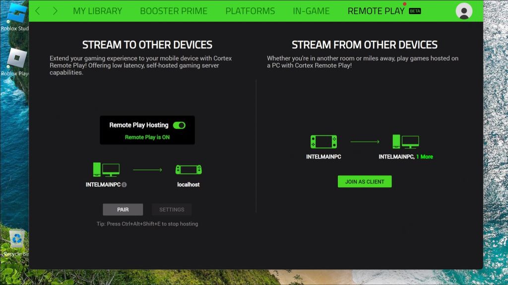The height and width of the screenshot is (285, 508).
Task: Click the BETA badge next to REMOTE PLAY
Action: pyautogui.click(x=415, y=11)
